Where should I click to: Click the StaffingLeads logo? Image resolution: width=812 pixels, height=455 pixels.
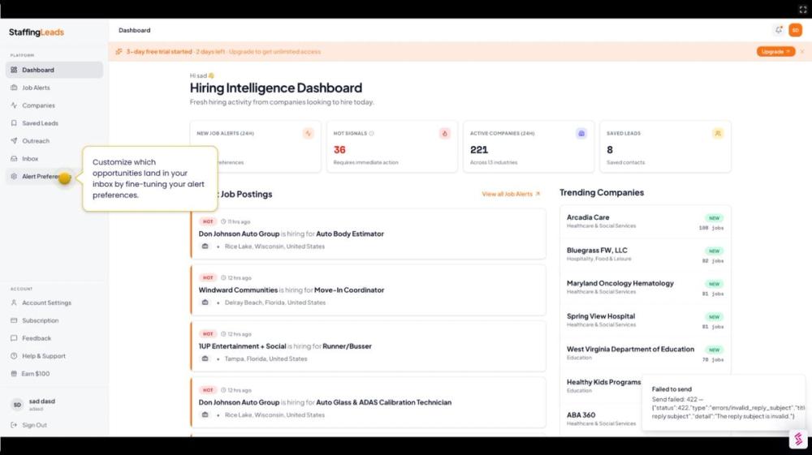coord(37,32)
